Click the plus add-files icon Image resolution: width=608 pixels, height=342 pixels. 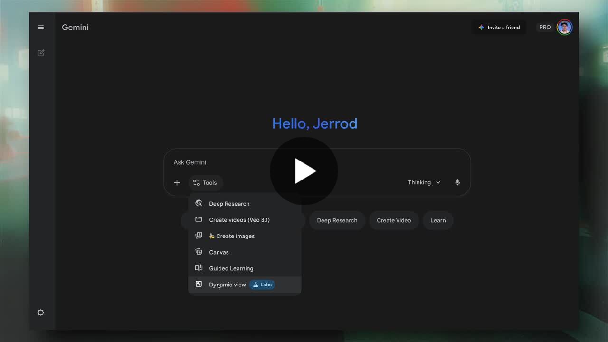177,183
